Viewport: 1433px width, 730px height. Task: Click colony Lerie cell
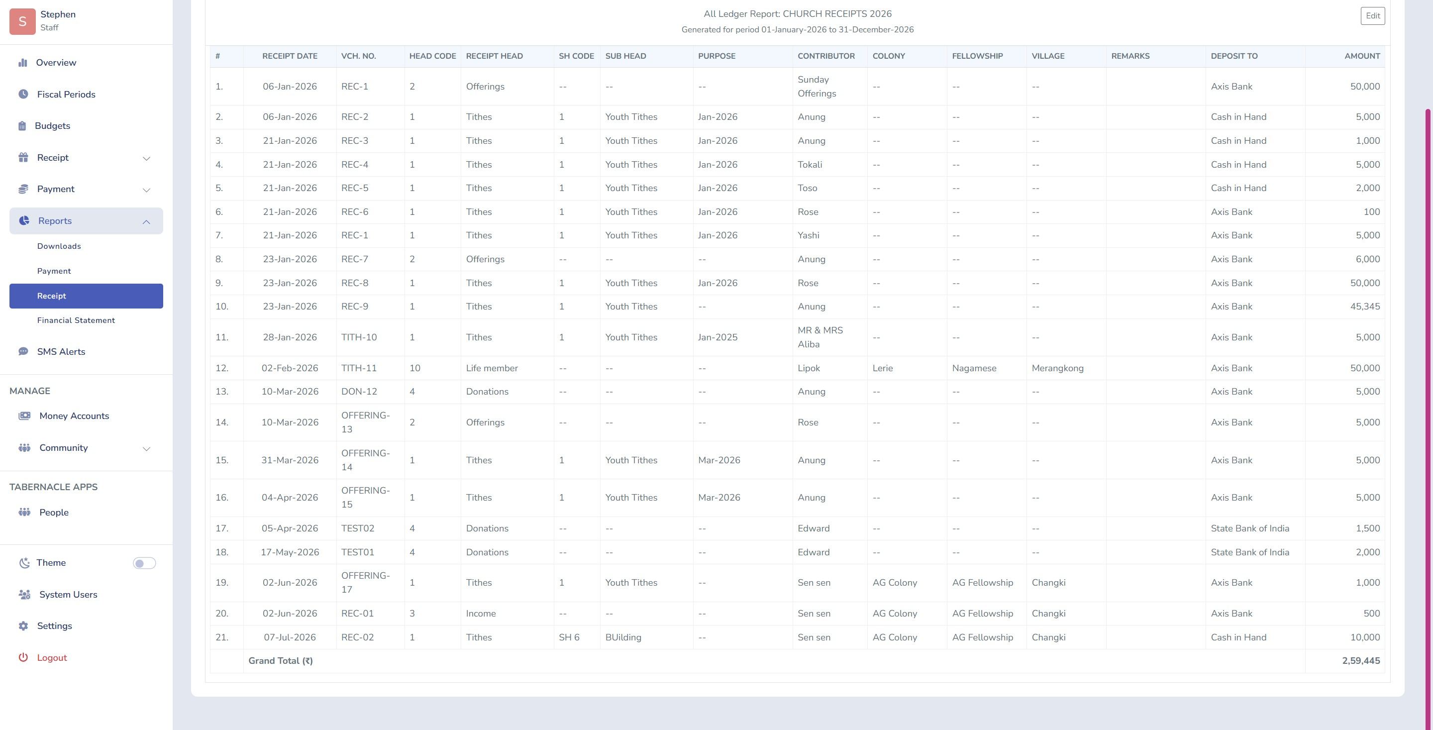coord(882,368)
